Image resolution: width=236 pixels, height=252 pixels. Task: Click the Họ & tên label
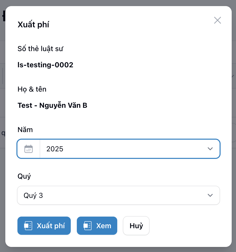[32, 89]
